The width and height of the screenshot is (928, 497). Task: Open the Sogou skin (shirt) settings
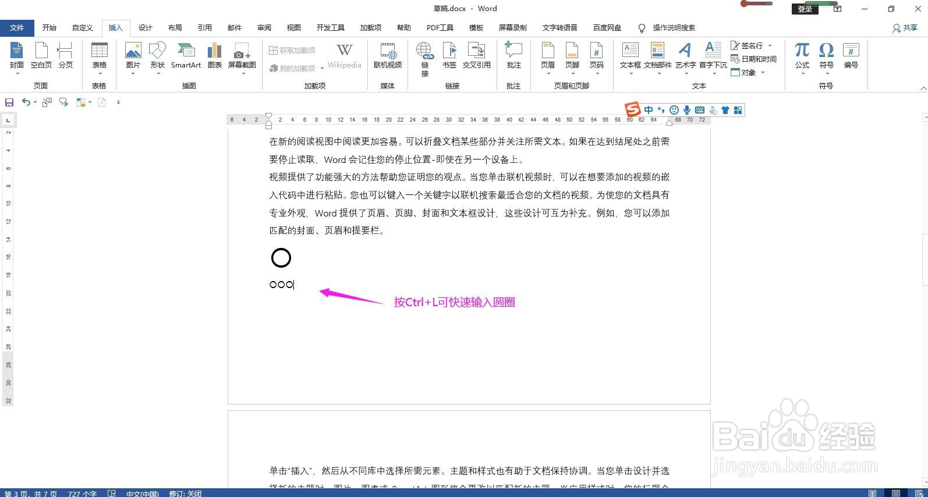tap(725, 110)
